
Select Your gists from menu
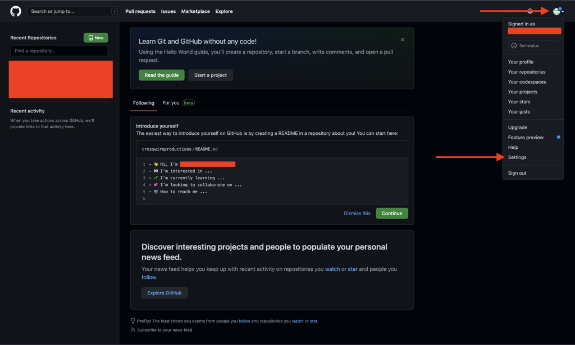(519, 112)
